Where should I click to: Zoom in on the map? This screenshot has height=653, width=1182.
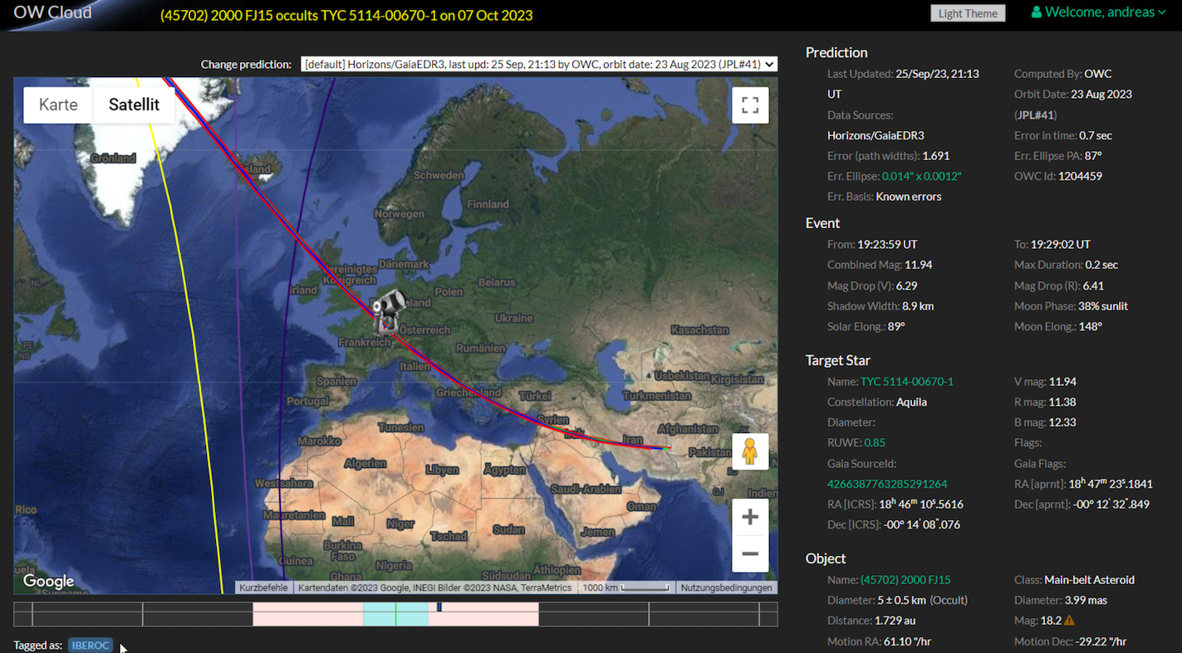click(749, 518)
